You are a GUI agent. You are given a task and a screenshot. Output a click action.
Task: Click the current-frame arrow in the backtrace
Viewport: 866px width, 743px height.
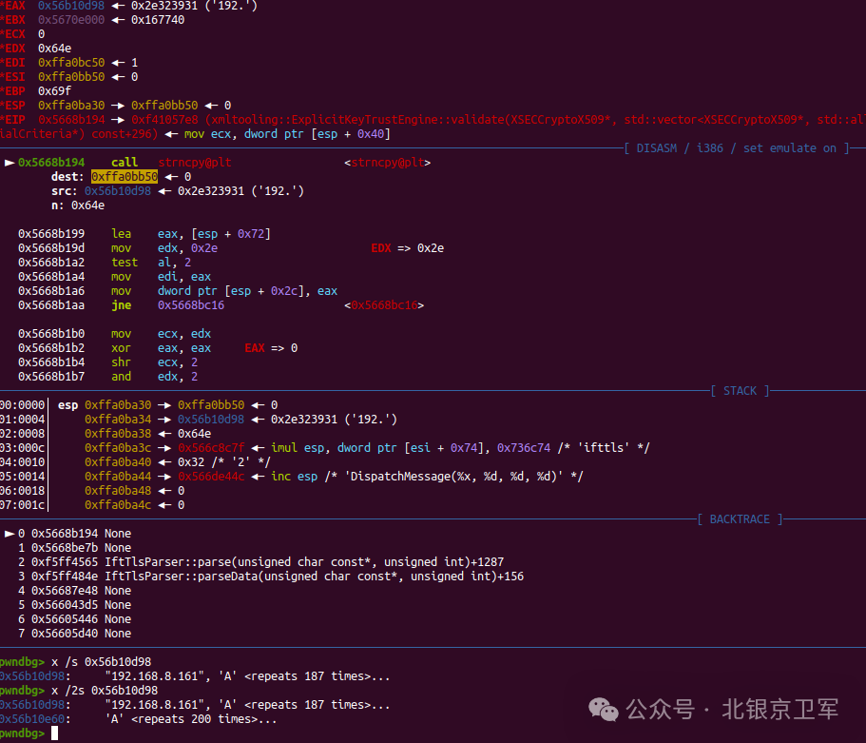pyautogui.click(x=10, y=534)
